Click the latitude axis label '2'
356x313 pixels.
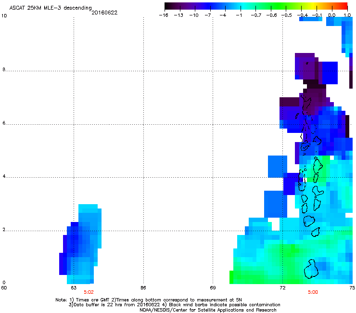point(4,230)
